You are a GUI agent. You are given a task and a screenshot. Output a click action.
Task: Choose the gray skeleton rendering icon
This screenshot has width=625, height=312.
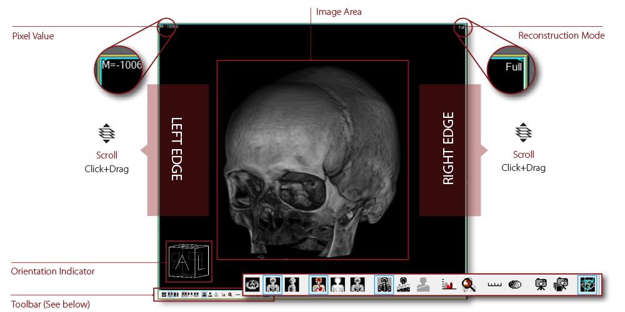pos(357,285)
